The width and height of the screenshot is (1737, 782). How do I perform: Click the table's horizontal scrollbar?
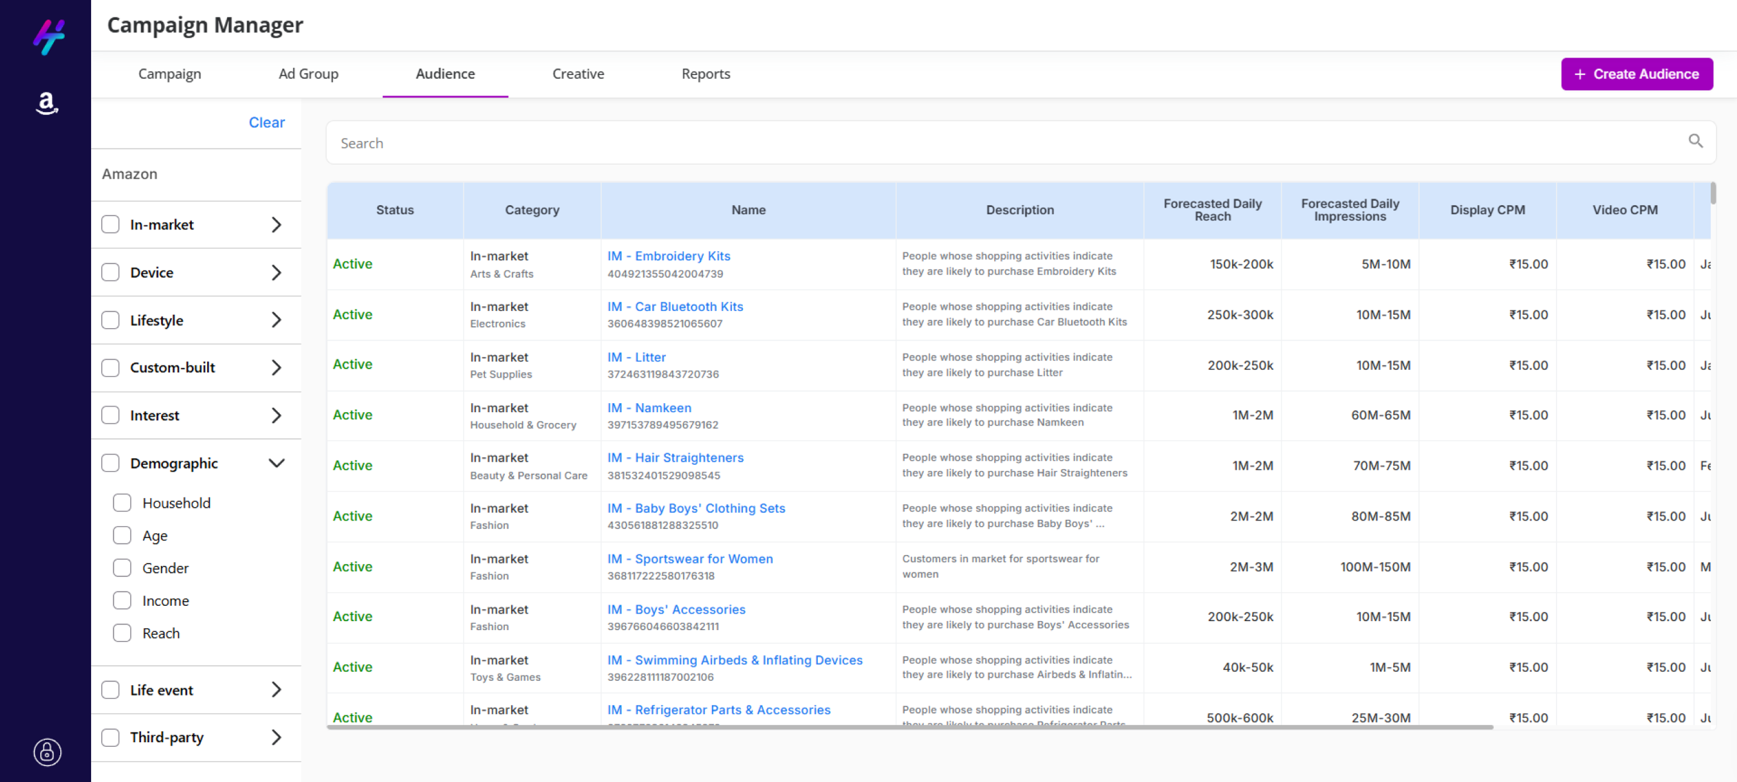coord(909,728)
